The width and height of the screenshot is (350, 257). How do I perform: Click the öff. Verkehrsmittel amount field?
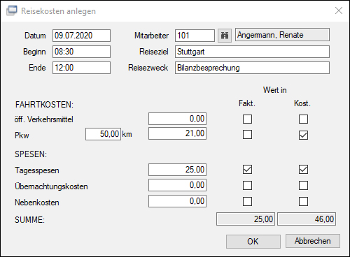(x=177, y=119)
